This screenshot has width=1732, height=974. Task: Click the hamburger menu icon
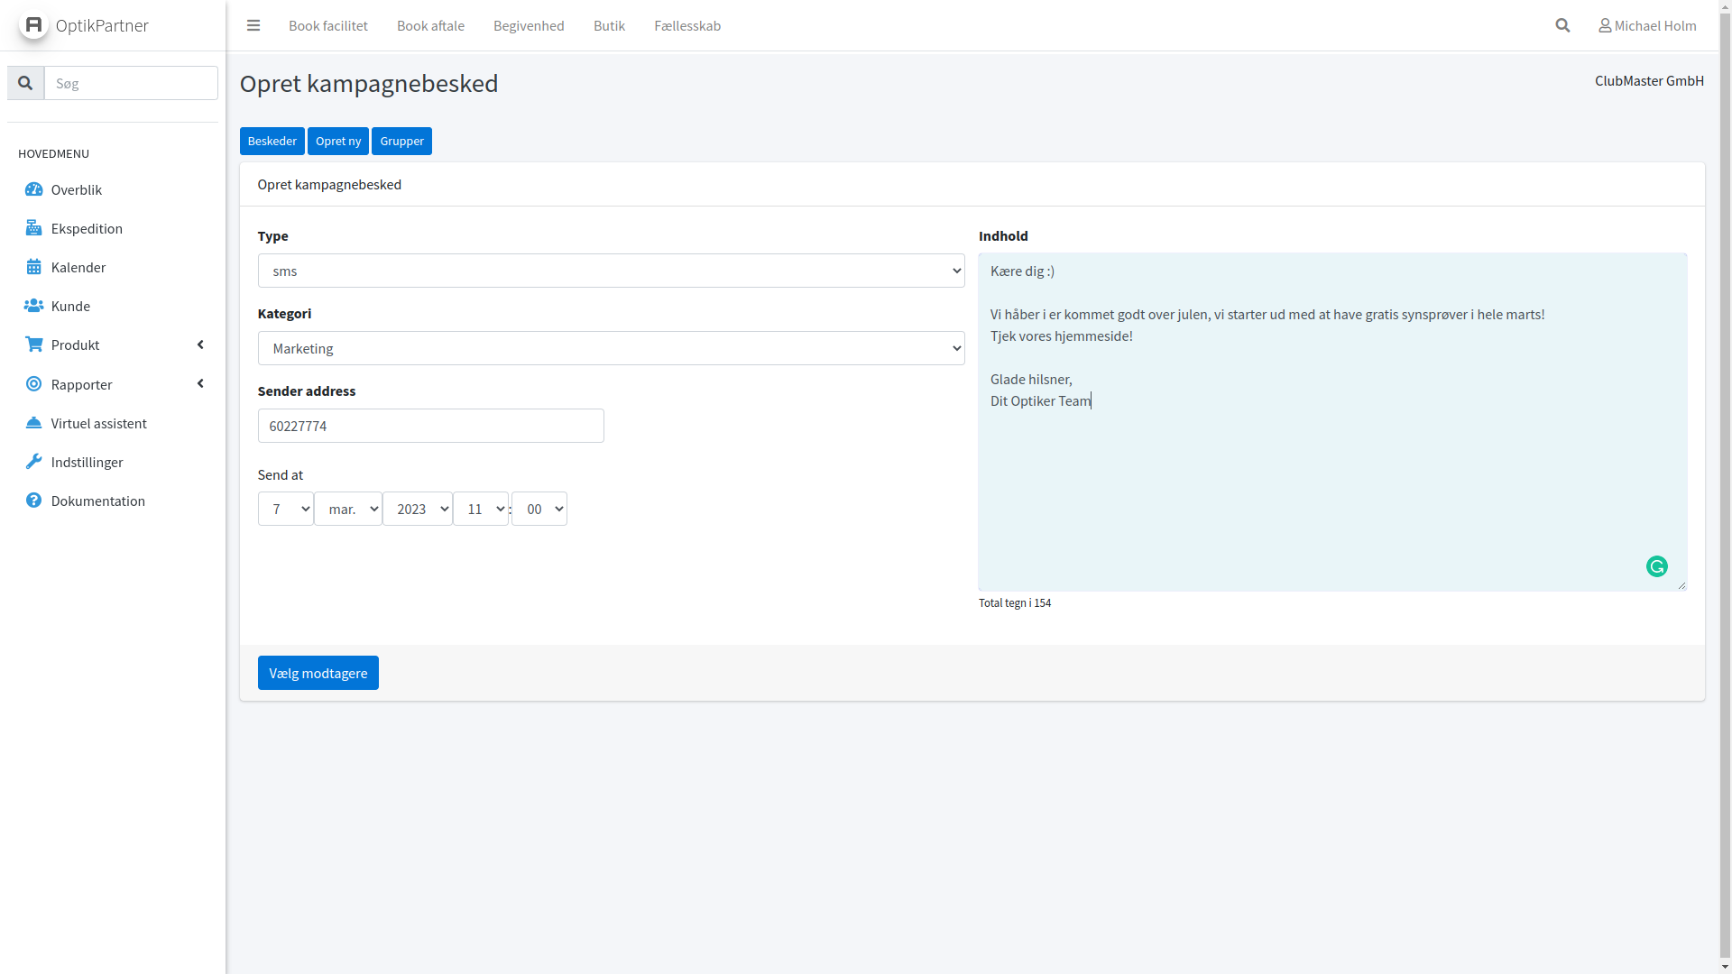(x=253, y=25)
